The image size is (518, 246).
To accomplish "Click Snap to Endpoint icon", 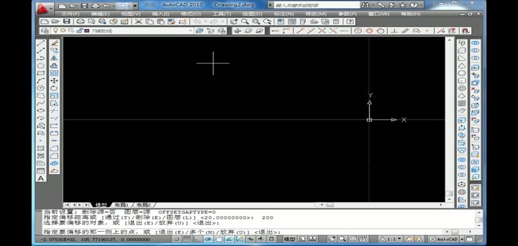I will tap(300, 31).
